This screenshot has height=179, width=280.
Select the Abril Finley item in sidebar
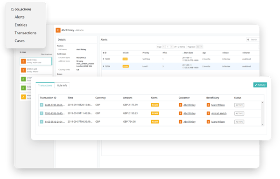pyautogui.click(x=36, y=61)
